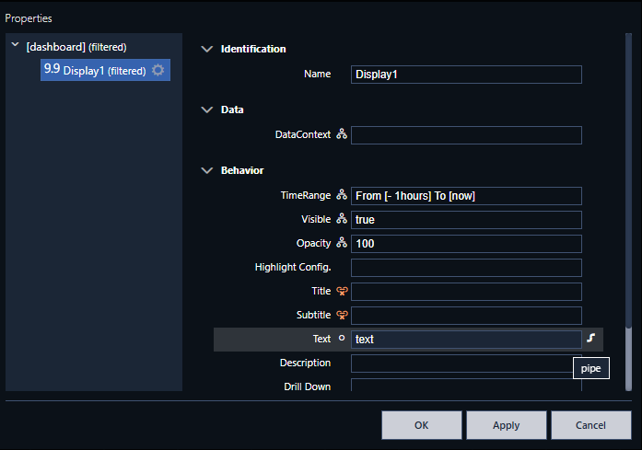This screenshot has width=642, height=450.
Task: Click the pipe icon beside Text field
Action: pyautogui.click(x=591, y=339)
